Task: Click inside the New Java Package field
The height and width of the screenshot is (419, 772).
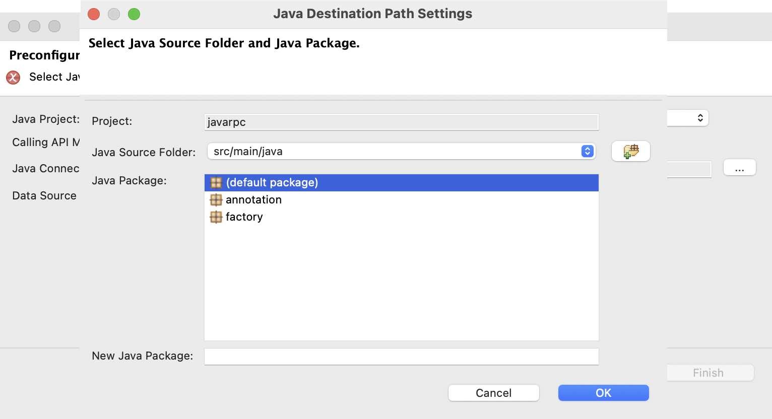Action: pyautogui.click(x=401, y=356)
